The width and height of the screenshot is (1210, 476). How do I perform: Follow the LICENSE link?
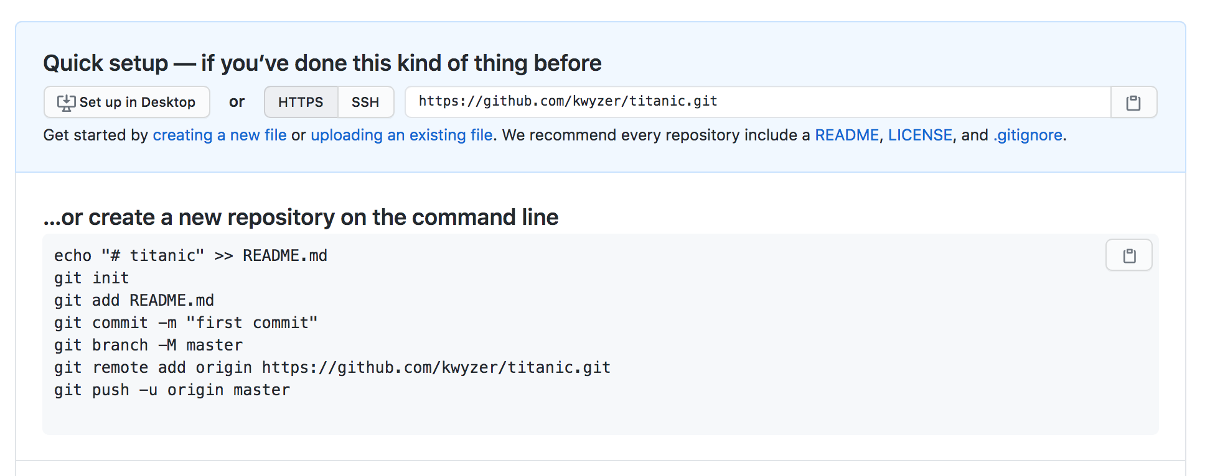tap(919, 135)
